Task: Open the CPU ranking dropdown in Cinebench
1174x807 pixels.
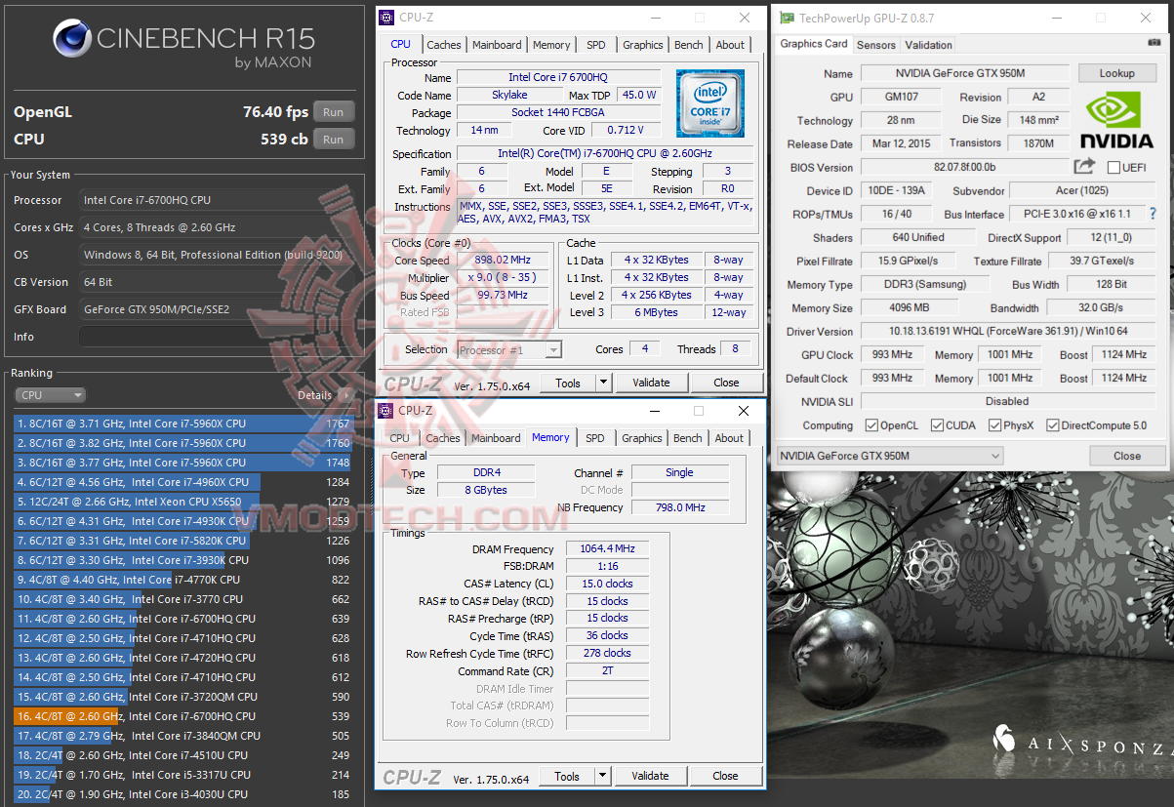Action: point(51,395)
